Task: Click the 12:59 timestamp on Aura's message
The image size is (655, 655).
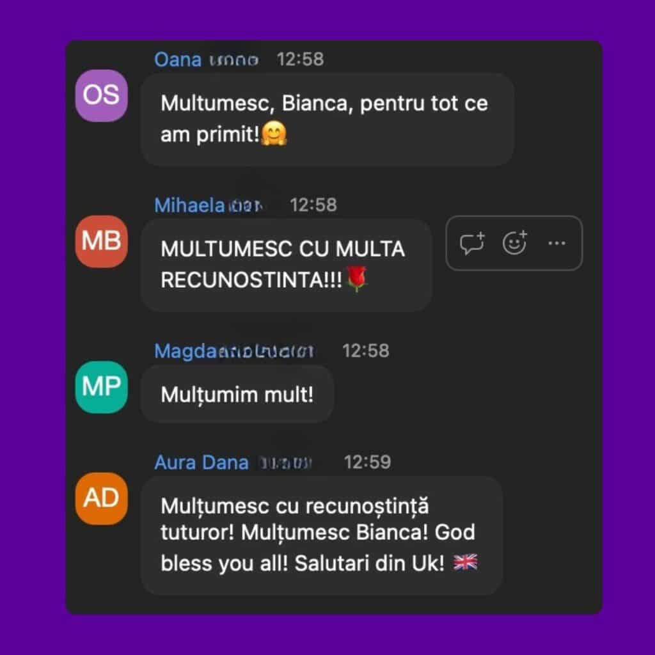Action: pyautogui.click(x=367, y=462)
